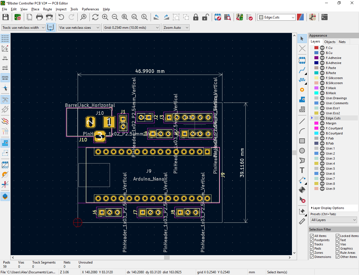Click the Find (search) toolbar icon
This screenshot has height=275, width=359.
click(x=83, y=17)
